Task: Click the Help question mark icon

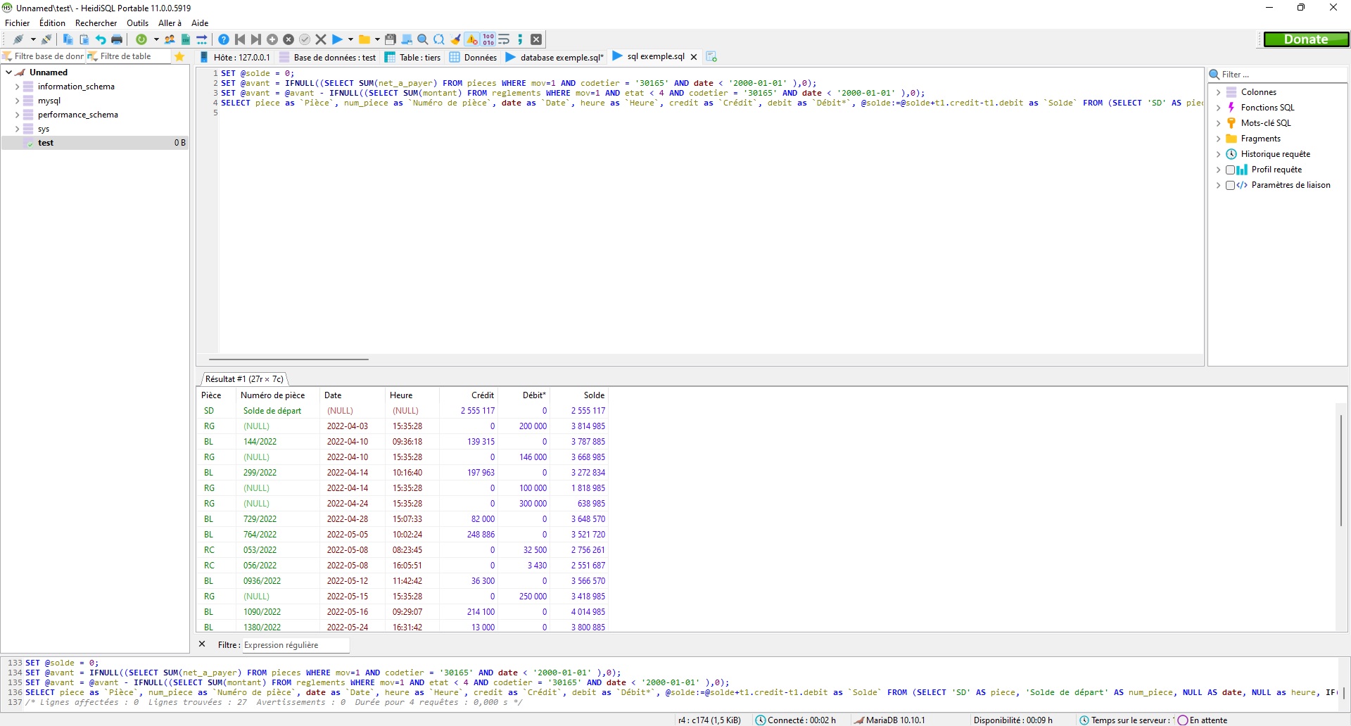Action: pyautogui.click(x=224, y=39)
